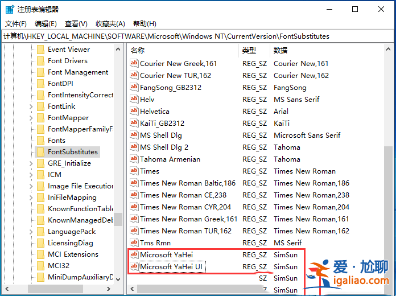Open the 帮助(H) menu
This screenshot has height=296, width=396.
tap(145, 24)
